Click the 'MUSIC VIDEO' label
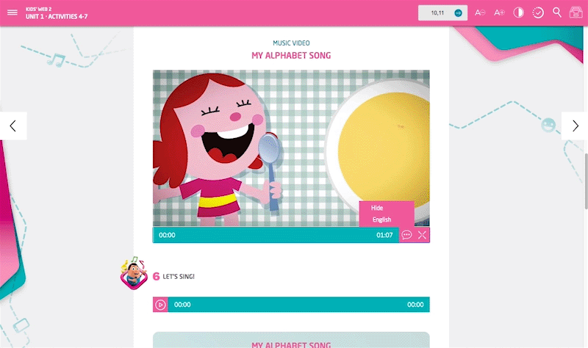The width and height of the screenshot is (588, 348). (291, 43)
